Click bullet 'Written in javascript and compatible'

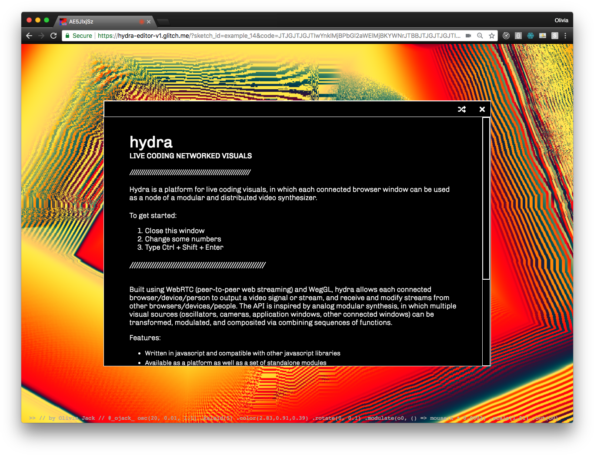pos(243,353)
